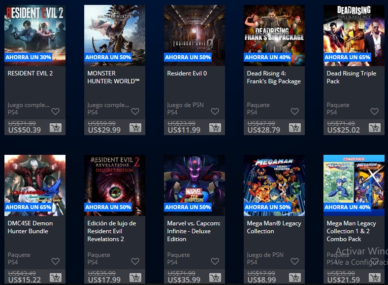The width and height of the screenshot is (388, 285).
Task: Open Resident Evil 2 cover thumbnail
Action: [x=35, y=36]
